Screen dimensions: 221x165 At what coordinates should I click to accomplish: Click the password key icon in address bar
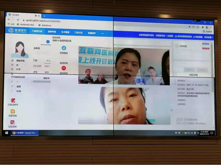point(194,27)
